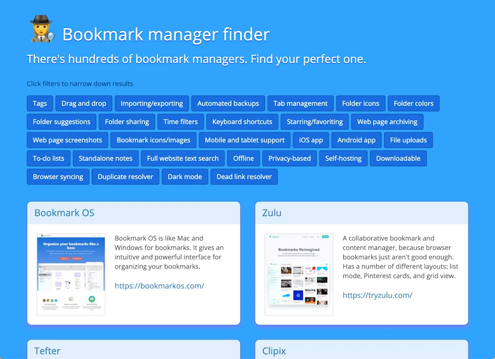Enable the Self-hosting filter
Image resolution: width=495 pixels, height=359 pixels.
[x=343, y=158]
